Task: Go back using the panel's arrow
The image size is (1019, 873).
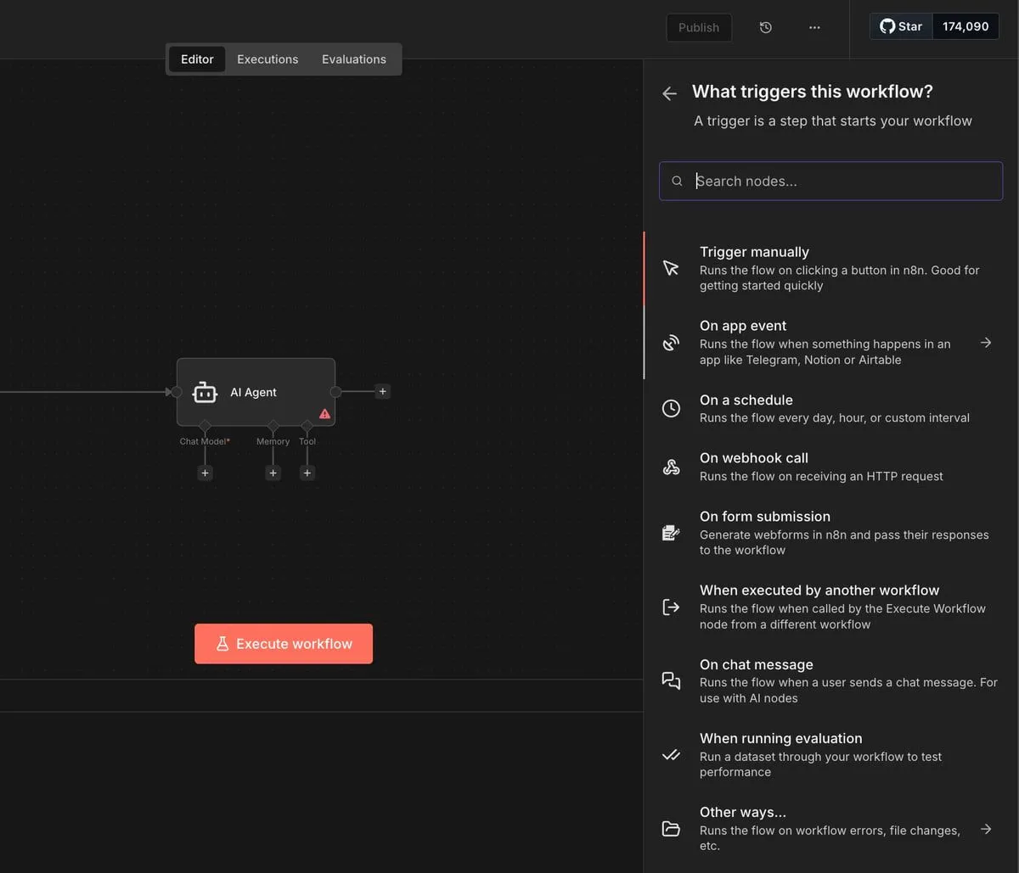Action: 669,93
